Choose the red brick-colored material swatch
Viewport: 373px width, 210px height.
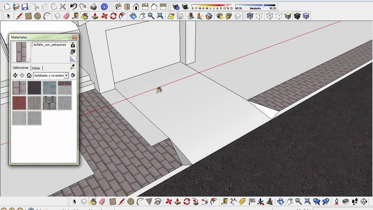19,103
